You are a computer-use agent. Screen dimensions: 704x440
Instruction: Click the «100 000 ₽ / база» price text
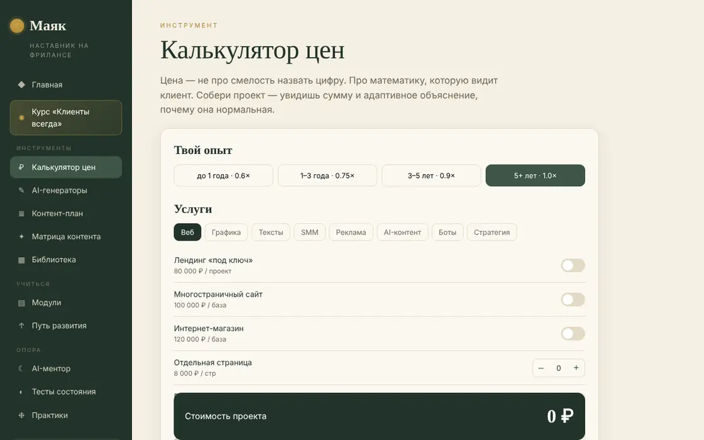(200, 305)
